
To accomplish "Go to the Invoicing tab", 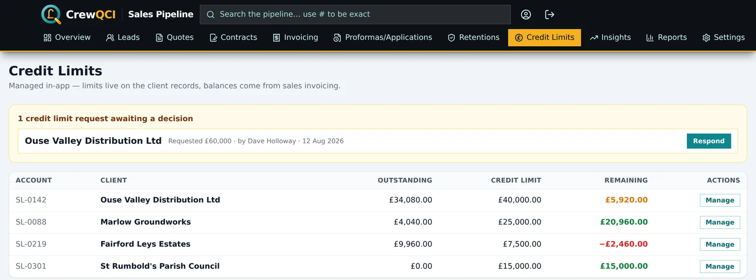I will (x=295, y=38).
